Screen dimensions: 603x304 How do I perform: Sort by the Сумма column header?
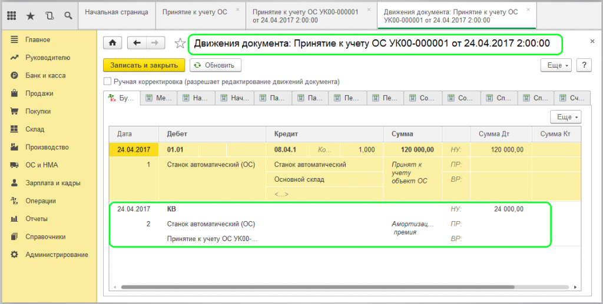pyautogui.click(x=402, y=134)
